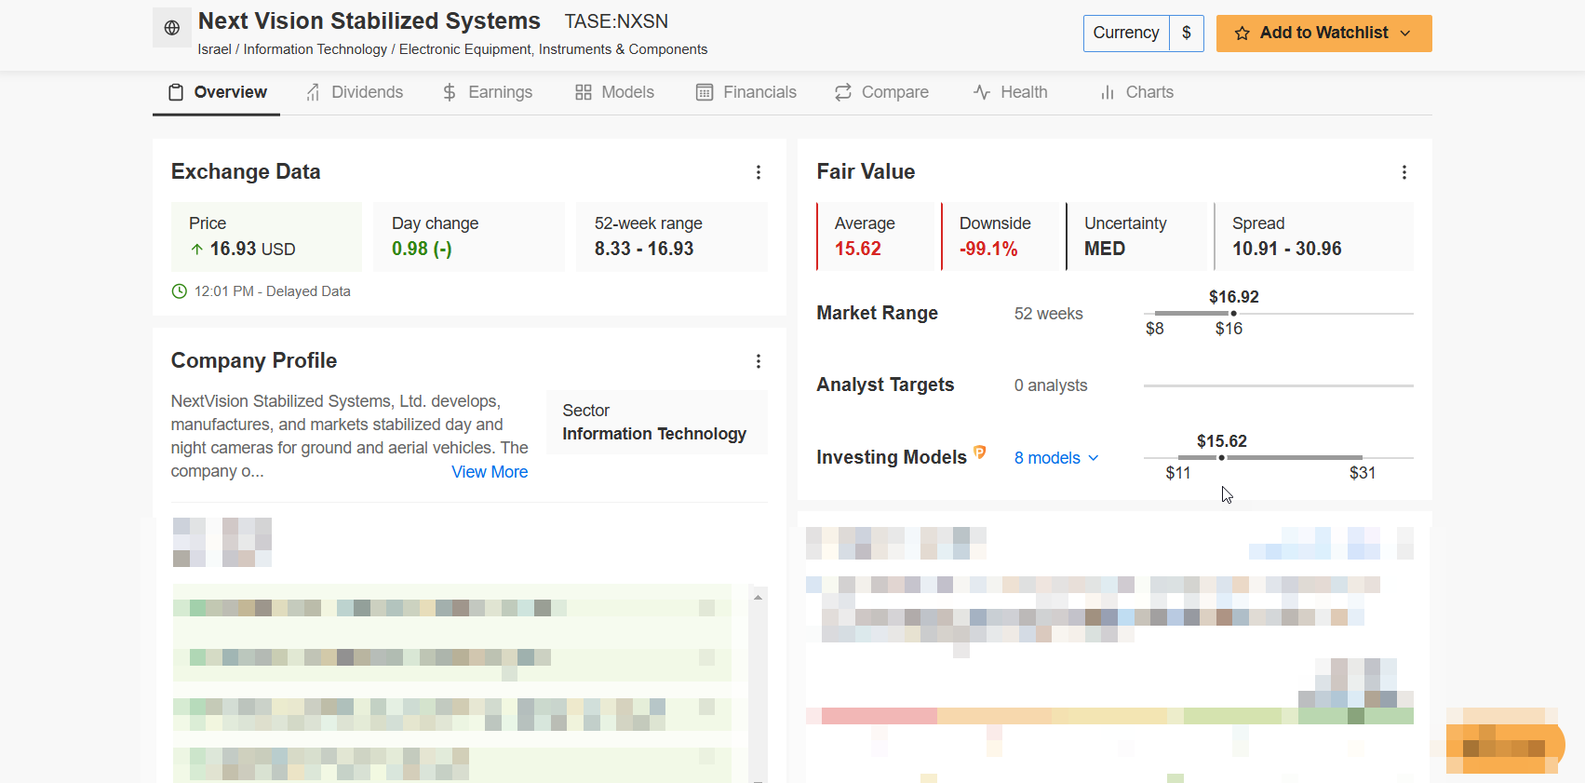Screen dimensions: 1585x783
Task: Click the Next Vision Stabilized Systems heading
Action: point(369,21)
